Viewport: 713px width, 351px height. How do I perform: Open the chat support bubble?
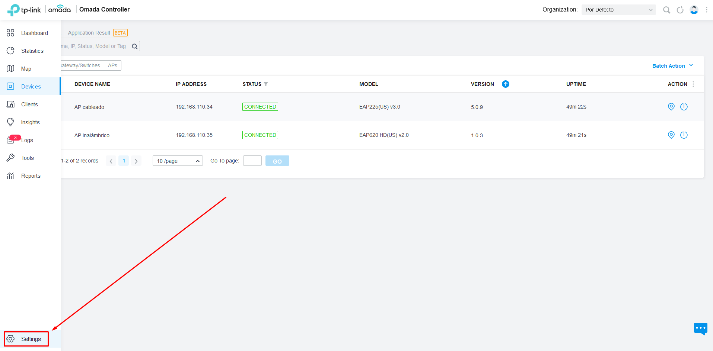click(x=700, y=328)
